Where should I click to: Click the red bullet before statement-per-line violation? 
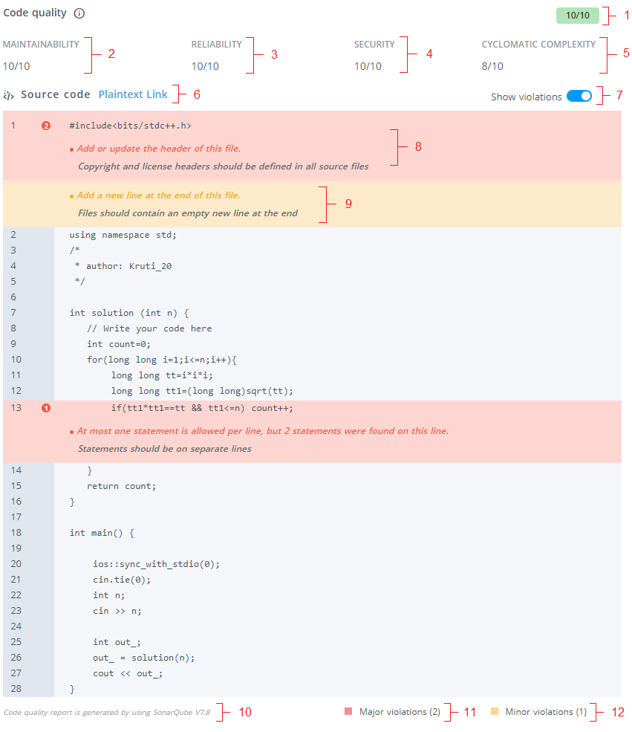(71, 432)
